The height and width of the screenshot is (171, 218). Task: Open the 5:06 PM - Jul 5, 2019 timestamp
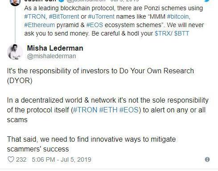(62, 159)
